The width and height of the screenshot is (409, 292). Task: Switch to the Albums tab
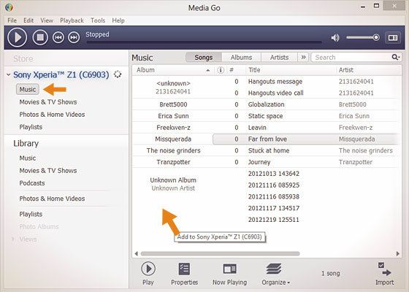[x=241, y=58]
